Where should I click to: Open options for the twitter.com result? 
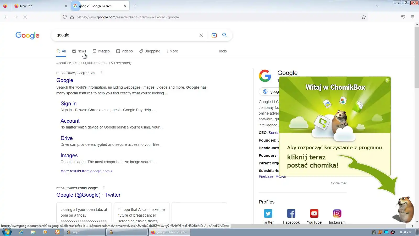[104, 188]
